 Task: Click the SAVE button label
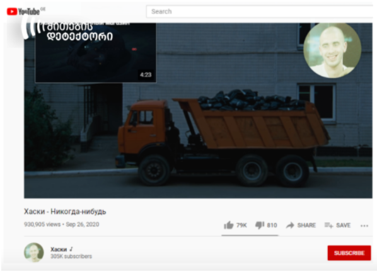[344, 225]
